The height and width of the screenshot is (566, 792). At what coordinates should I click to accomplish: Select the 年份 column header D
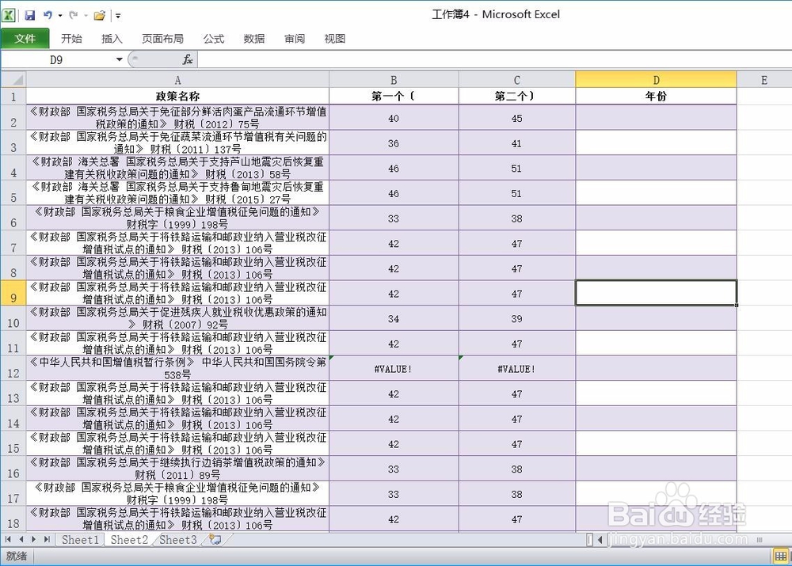click(x=656, y=78)
